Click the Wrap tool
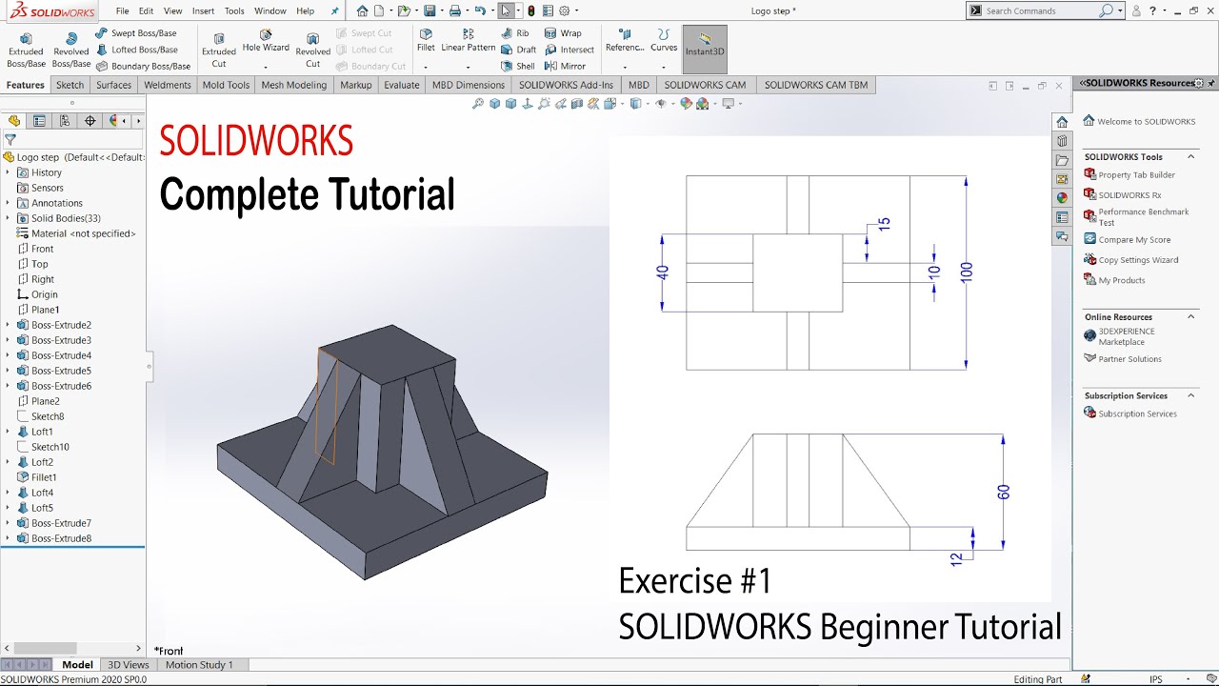Image resolution: width=1219 pixels, height=686 pixels. (563, 33)
